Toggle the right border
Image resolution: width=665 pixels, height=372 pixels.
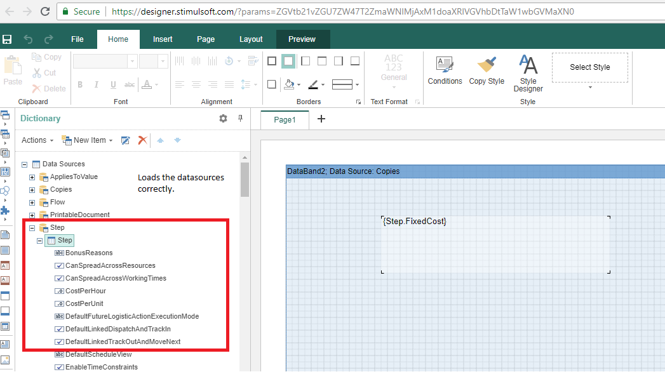339,61
